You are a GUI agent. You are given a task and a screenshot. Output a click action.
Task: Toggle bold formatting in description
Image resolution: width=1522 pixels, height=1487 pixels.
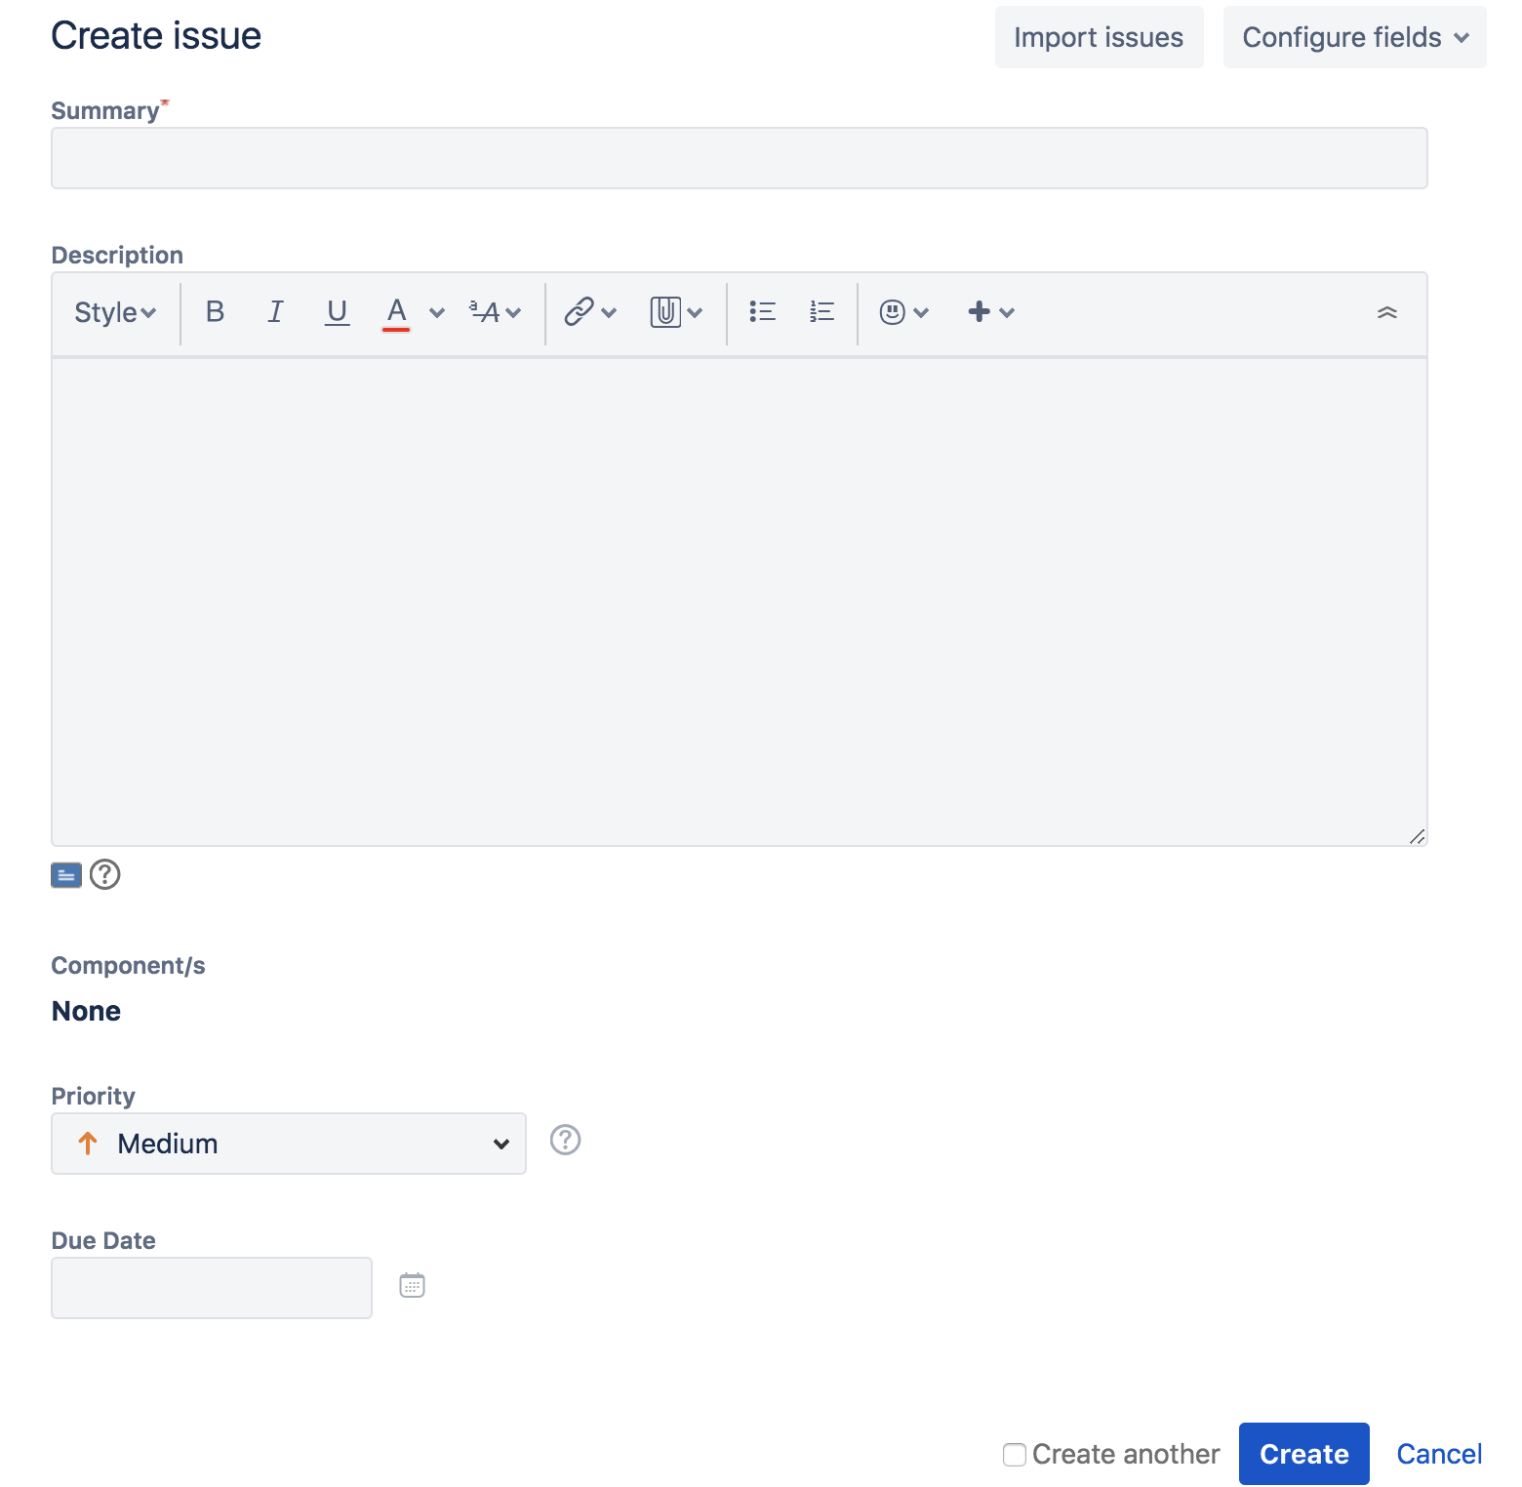[215, 312]
